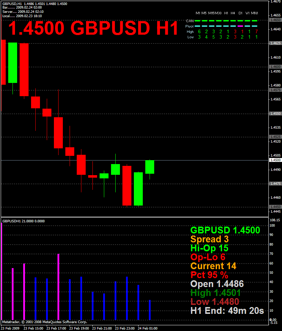
Task: Click the 1.4575 level tag on price axis
Action: (276, 90)
